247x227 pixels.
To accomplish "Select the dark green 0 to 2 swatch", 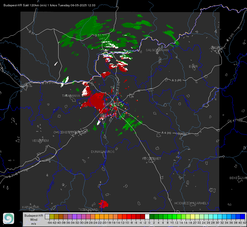I will 152,216.
